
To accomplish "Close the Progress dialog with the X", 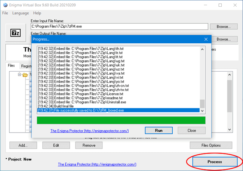I will [206, 39].
